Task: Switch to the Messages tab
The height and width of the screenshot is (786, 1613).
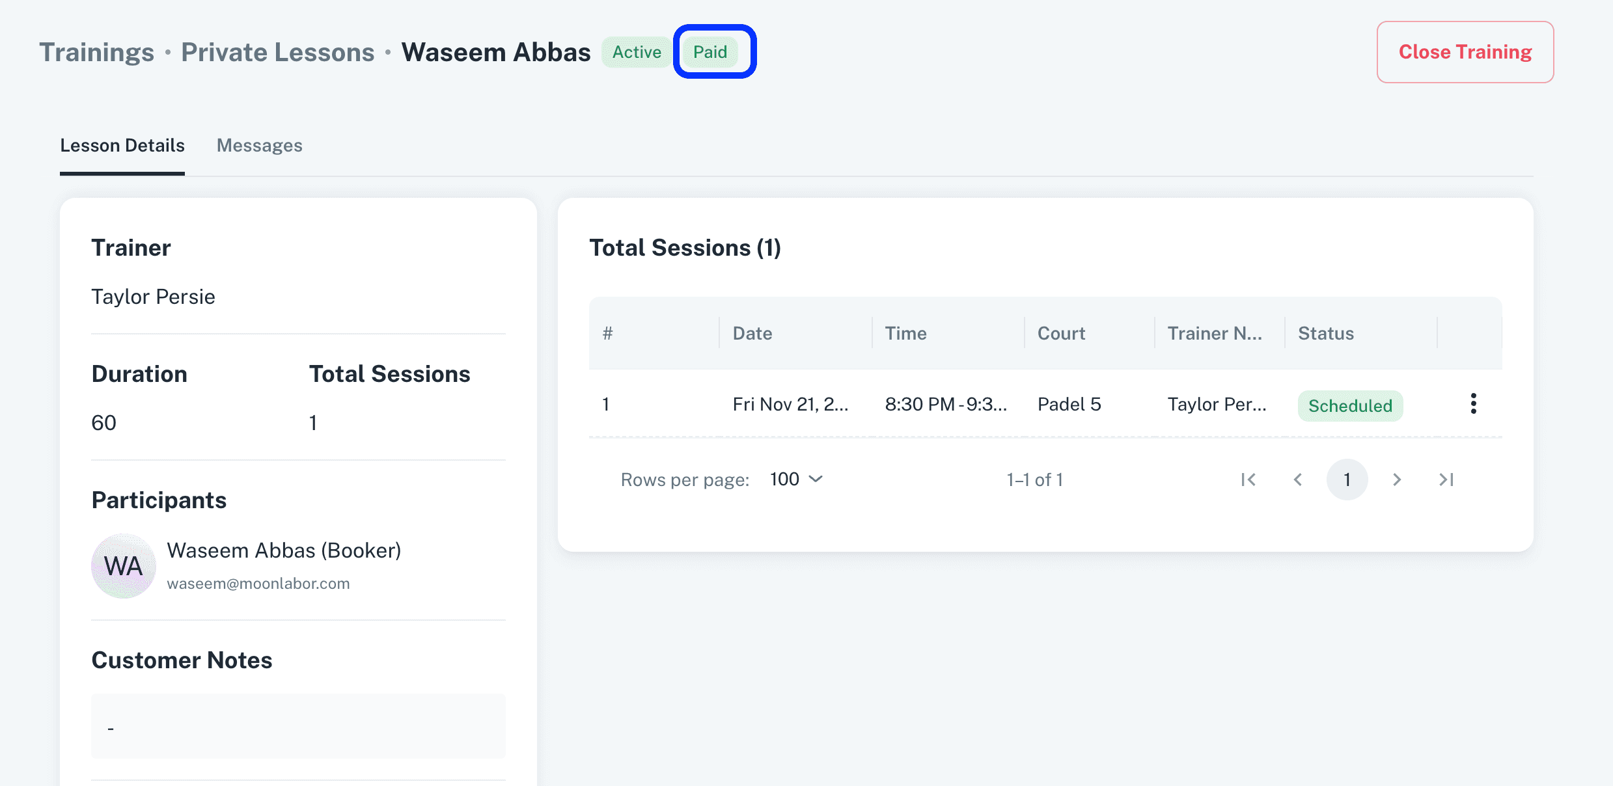Action: pyautogui.click(x=259, y=146)
